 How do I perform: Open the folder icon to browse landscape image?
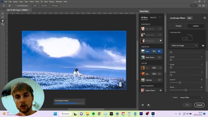pyautogui.click(x=203, y=45)
